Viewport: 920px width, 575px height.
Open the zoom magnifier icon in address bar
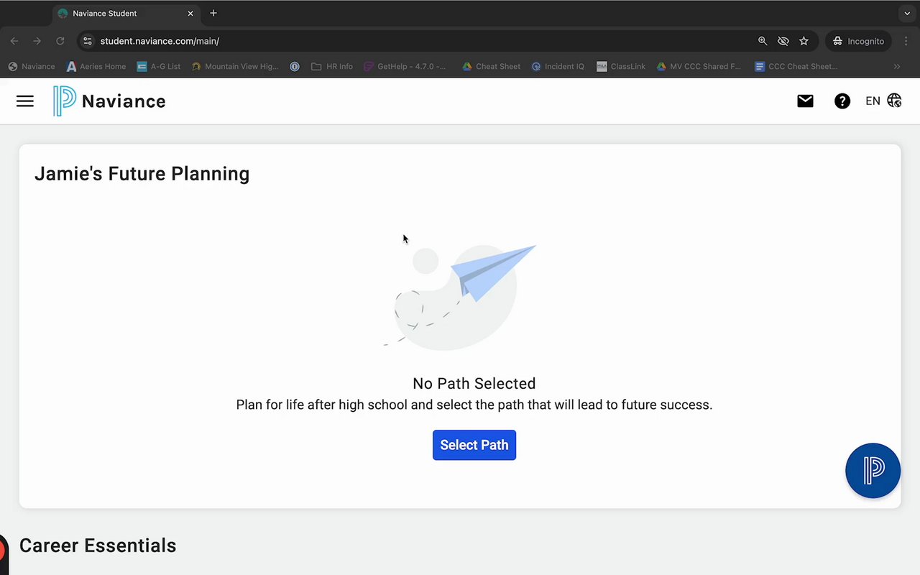coord(763,41)
